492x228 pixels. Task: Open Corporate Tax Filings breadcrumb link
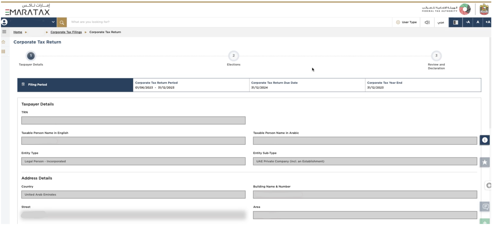click(66, 32)
